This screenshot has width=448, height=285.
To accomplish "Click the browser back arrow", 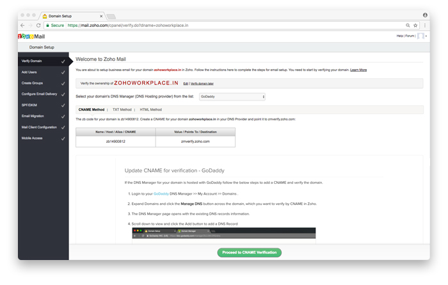I will point(22,26).
